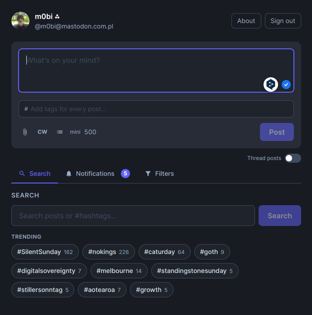The width and height of the screenshot is (312, 315).
Task: Toggle the CW content warning button
Action: pos(42,132)
